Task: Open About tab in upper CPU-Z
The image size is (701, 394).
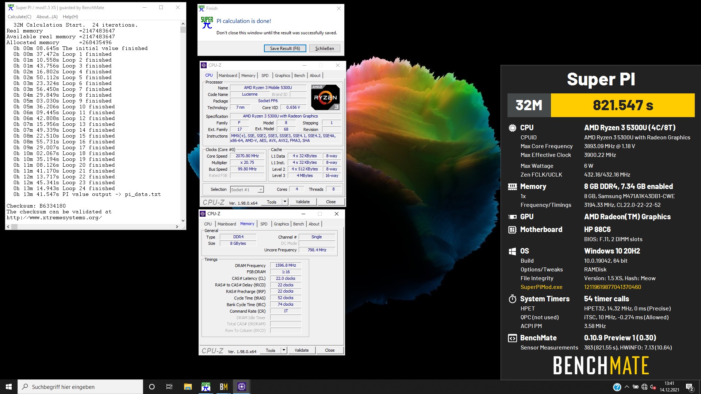Action: click(x=315, y=76)
